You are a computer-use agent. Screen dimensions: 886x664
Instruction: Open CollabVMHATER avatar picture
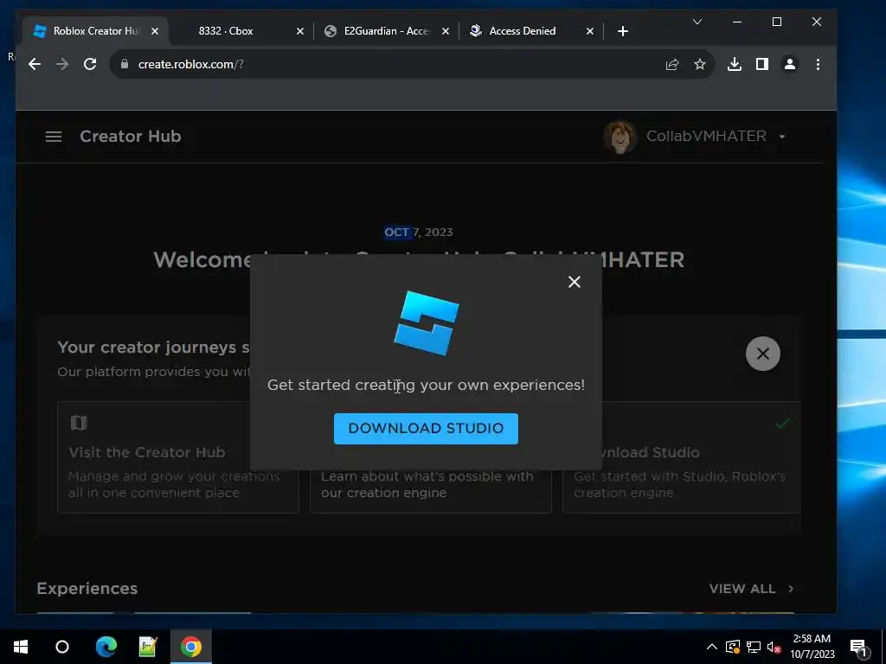pos(620,136)
